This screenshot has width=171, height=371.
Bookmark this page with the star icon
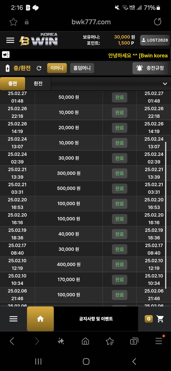pos(13,22)
